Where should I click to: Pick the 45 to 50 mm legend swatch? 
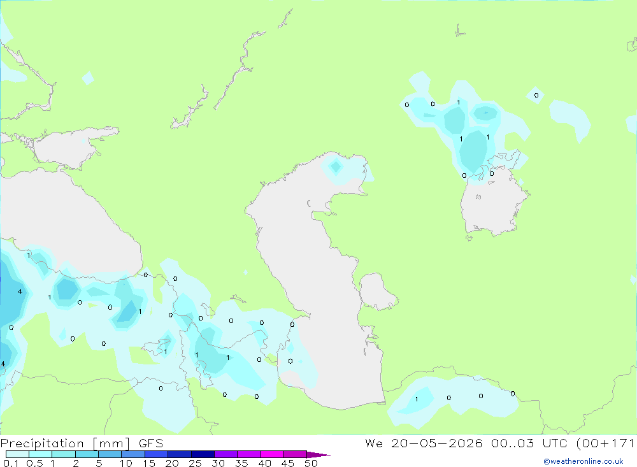coord(296,454)
